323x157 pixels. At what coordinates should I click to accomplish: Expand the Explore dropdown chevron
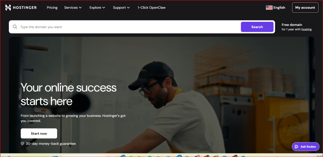[103, 8]
